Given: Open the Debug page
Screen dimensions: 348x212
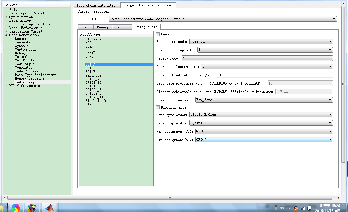Looking at the screenshot, I should coord(20,53).
